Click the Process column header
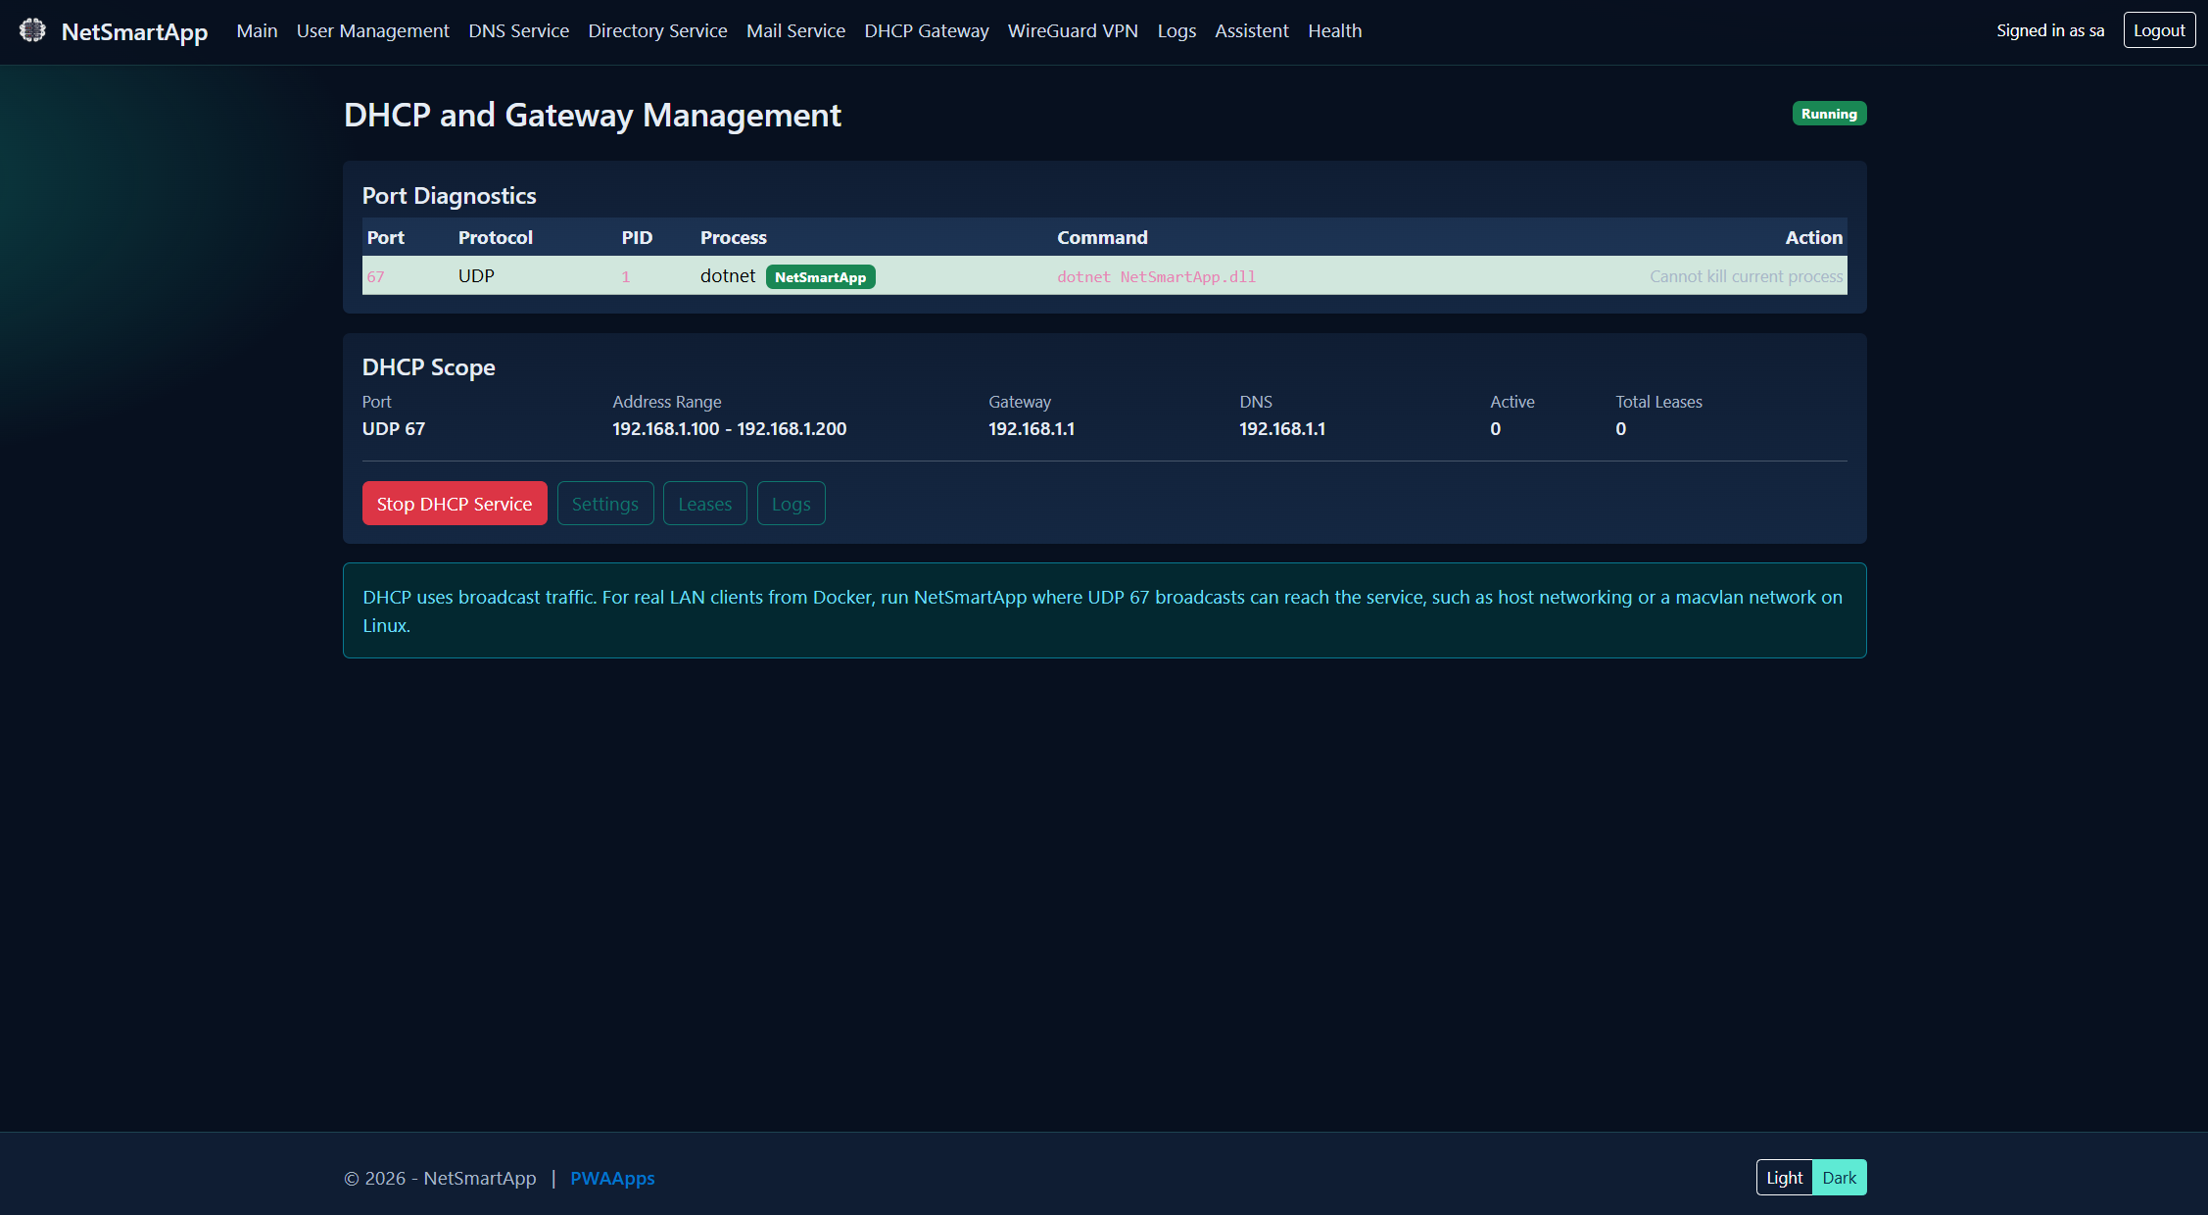This screenshot has width=2208, height=1215. click(x=733, y=237)
